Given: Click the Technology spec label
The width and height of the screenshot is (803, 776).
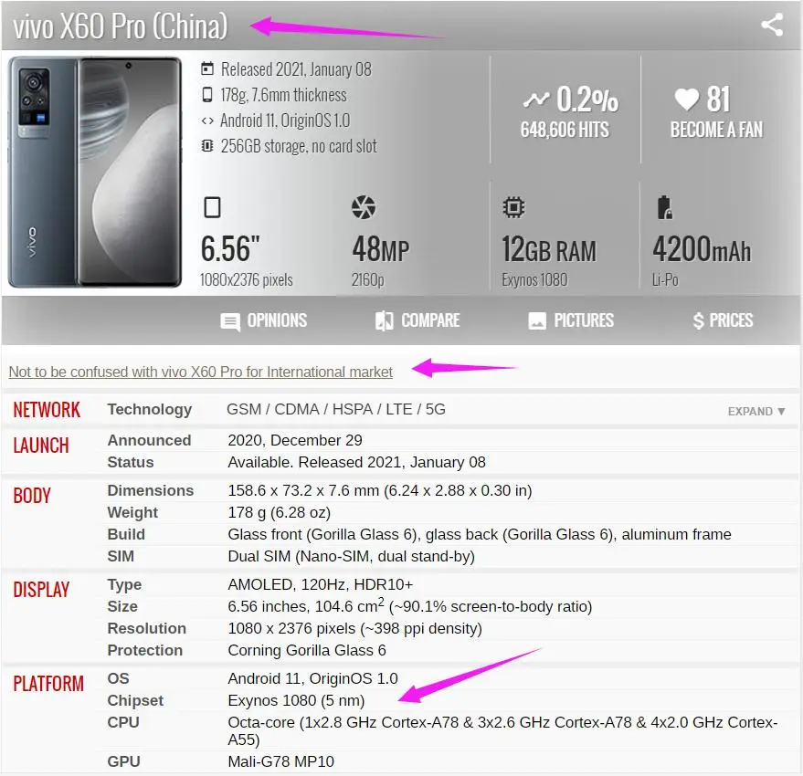Looking at the screenshot, I should pos(150,410).
